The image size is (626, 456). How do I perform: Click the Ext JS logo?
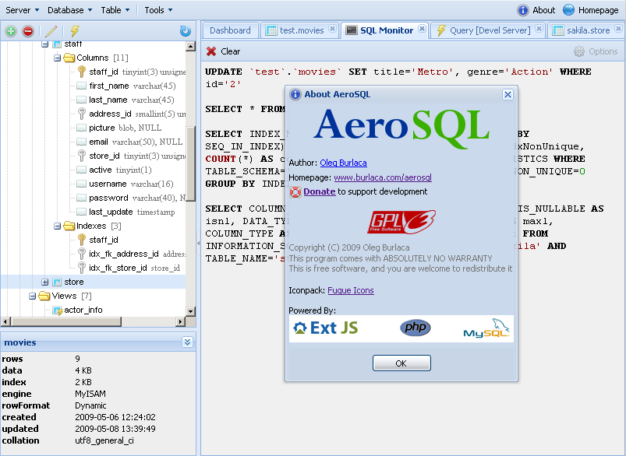pyautogui.click(x=325, y=328)
